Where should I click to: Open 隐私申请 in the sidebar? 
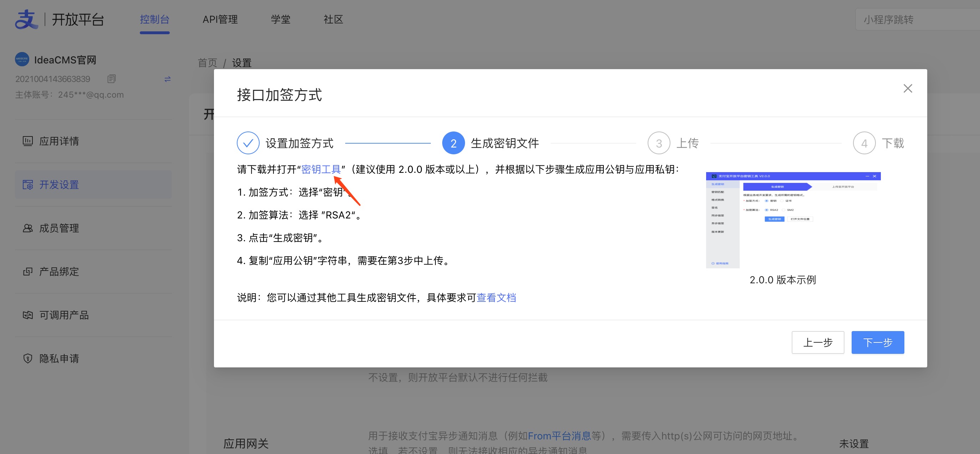pyautogui.click(x=59, y=358)
